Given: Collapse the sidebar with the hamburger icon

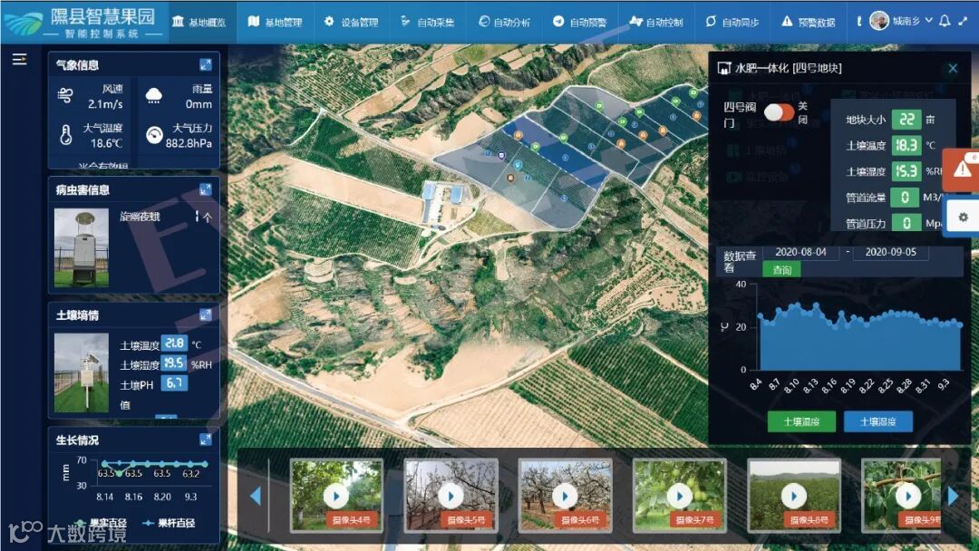Looking at the screenshot, I should (19, 59).
